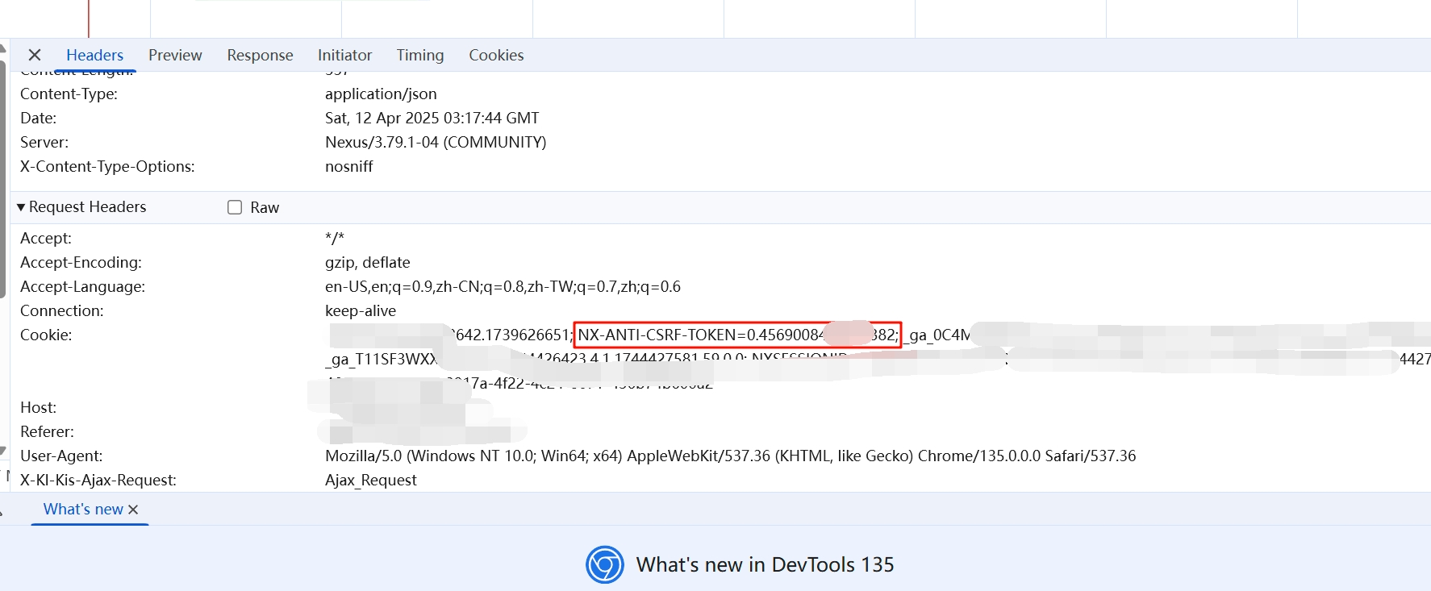Click the DevTools logo icon
Image resolution: width=1431 pixels, height=591 pixels.
pyautogui.click(x=604, y=564)
